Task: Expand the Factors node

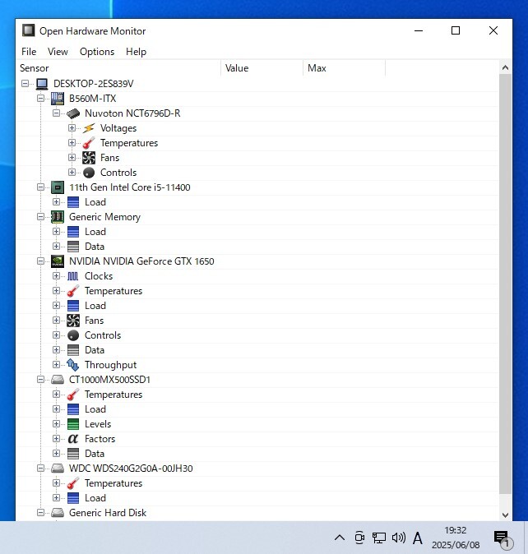Action: (x=56, y=439)
